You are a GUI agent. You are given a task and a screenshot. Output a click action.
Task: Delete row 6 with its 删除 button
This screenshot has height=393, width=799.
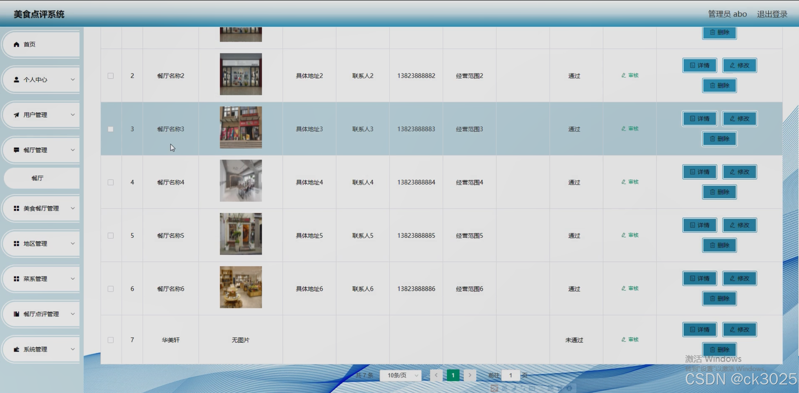(x=719, y=299)
